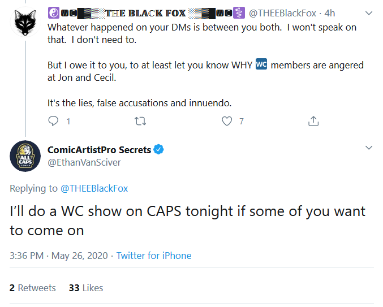Open the @THEEBlackFox mention in Replying to
383x307 pixels.
94,188
